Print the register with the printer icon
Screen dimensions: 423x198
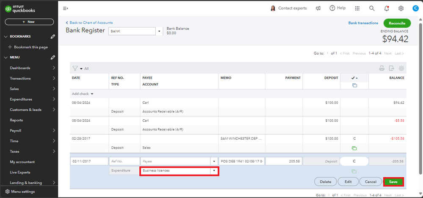[382, 68]
